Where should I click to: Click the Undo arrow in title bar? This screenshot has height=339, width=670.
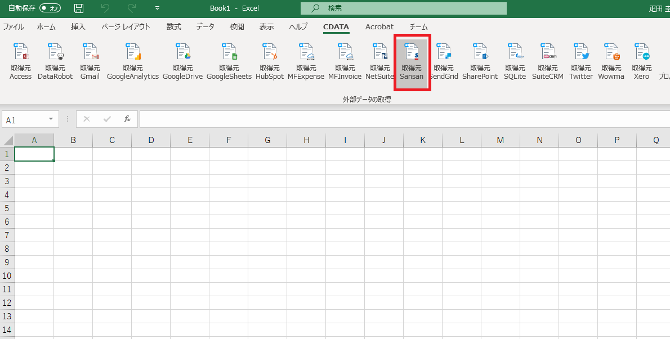point(105,8)
